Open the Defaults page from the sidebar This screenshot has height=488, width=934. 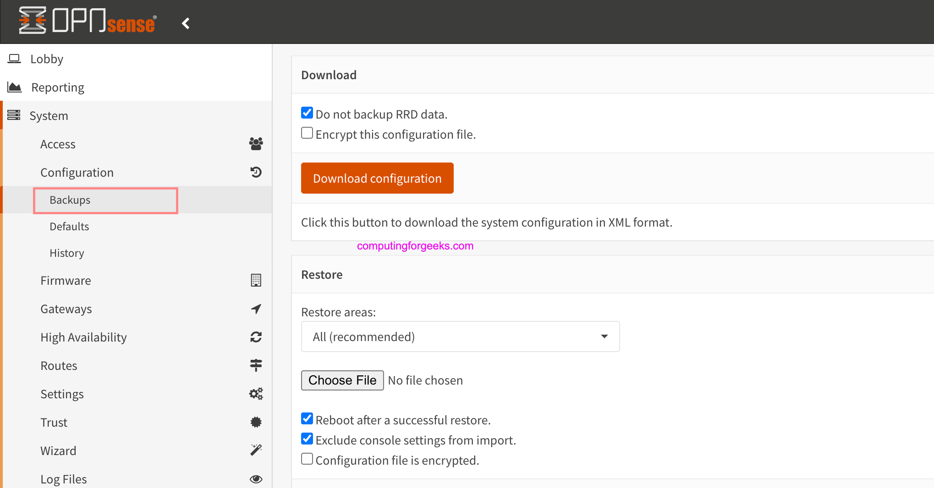point(69,226)
